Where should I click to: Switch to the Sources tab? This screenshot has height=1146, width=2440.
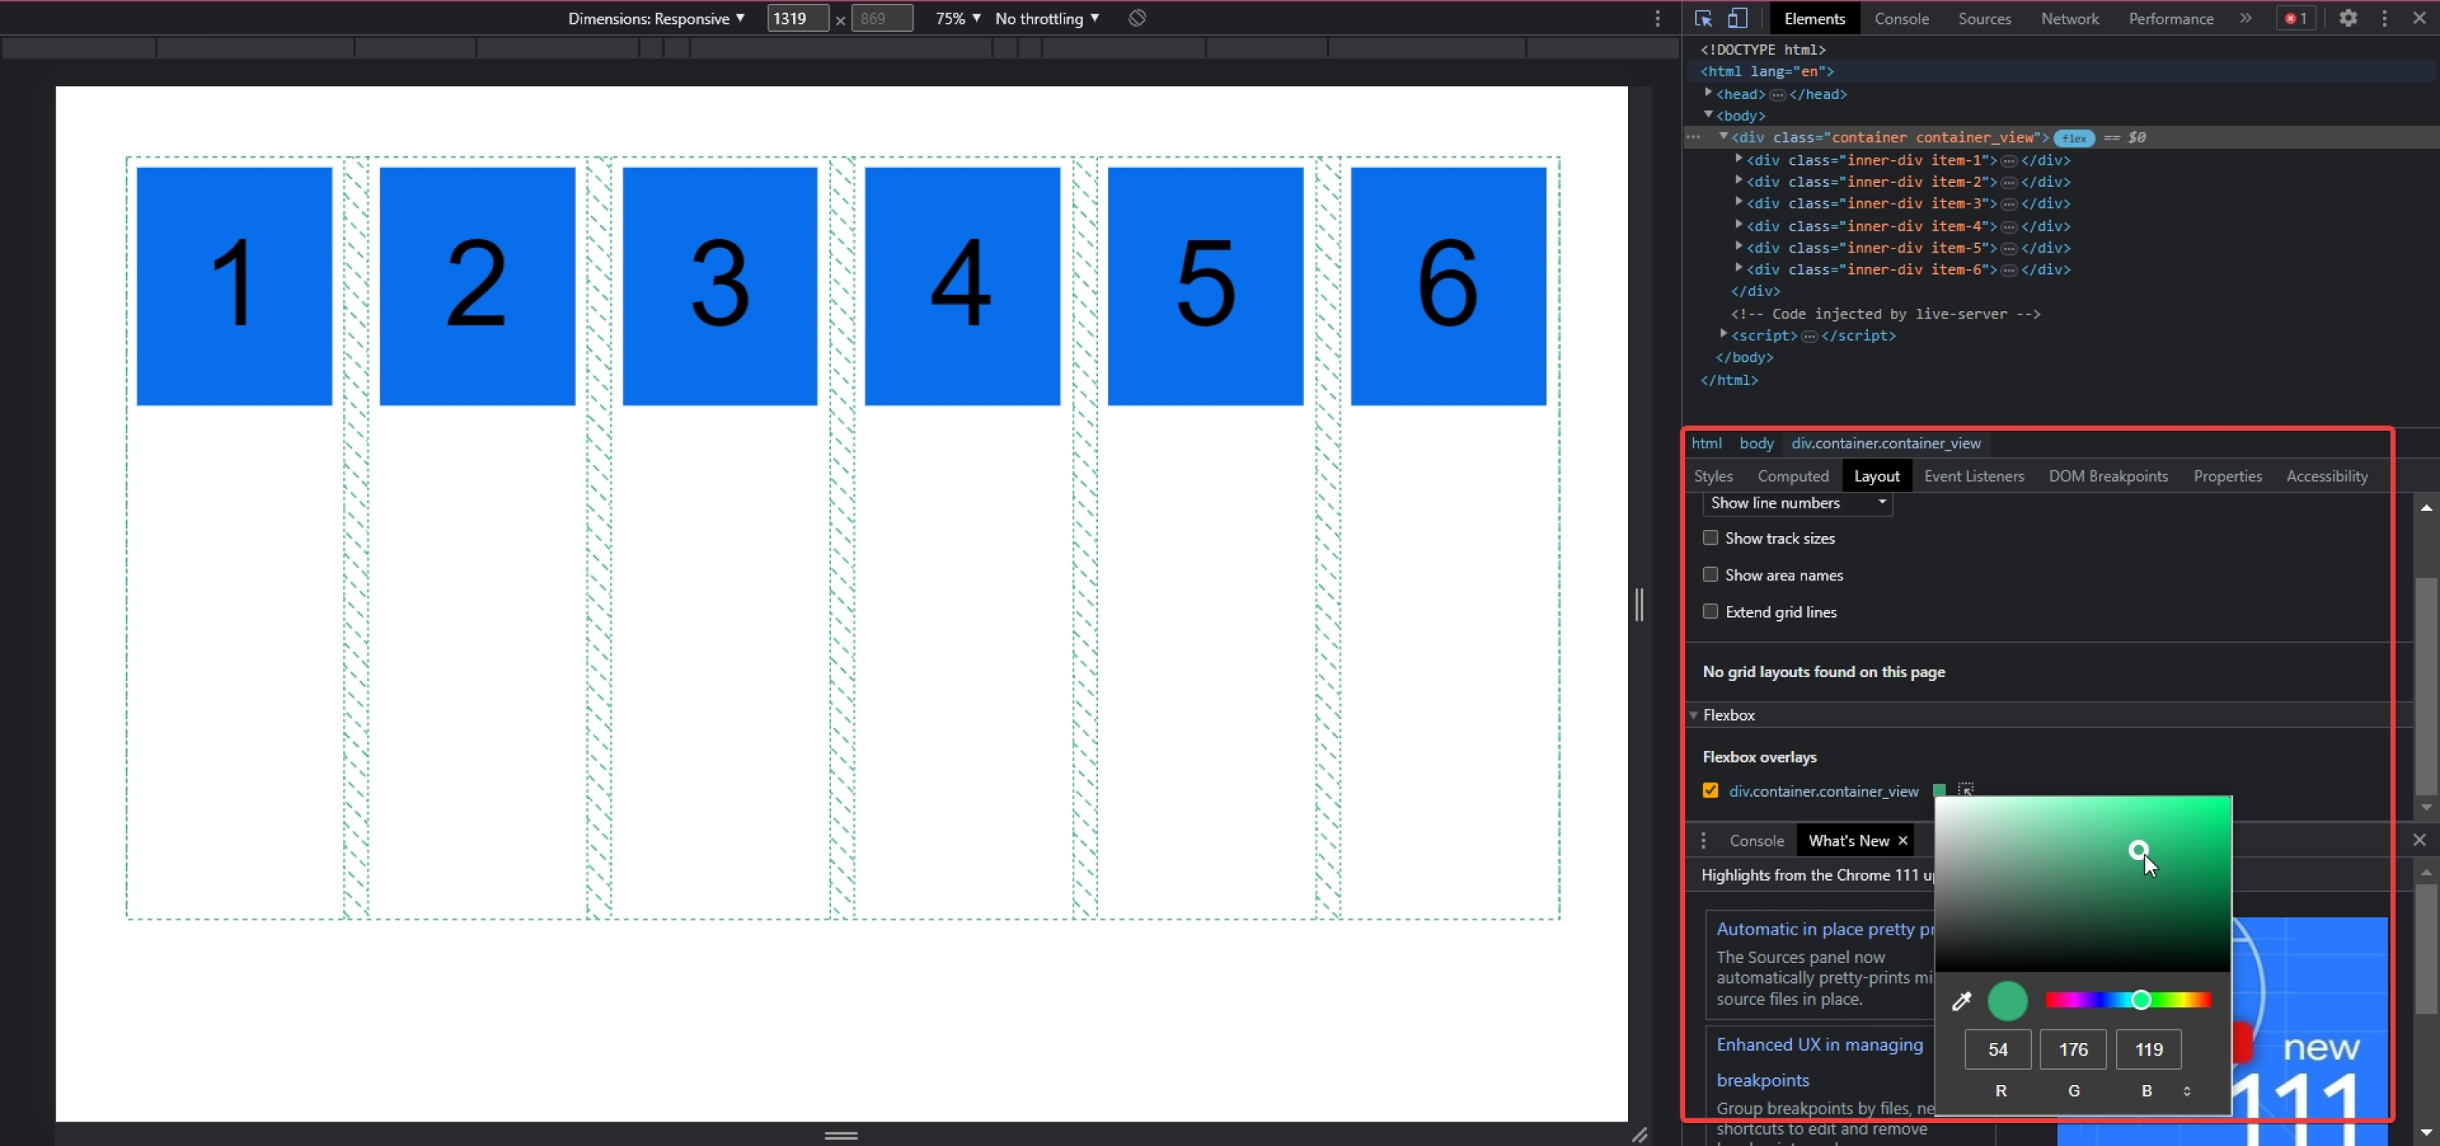click(x=1984, y=18)
